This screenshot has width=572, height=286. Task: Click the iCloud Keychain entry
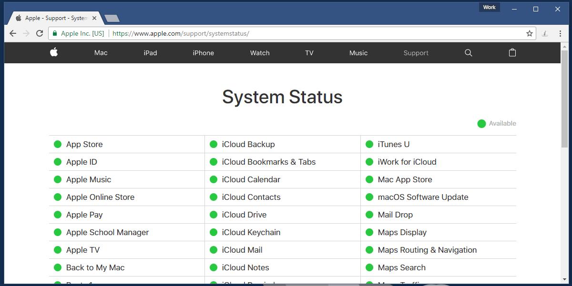(x=251, y=232)
